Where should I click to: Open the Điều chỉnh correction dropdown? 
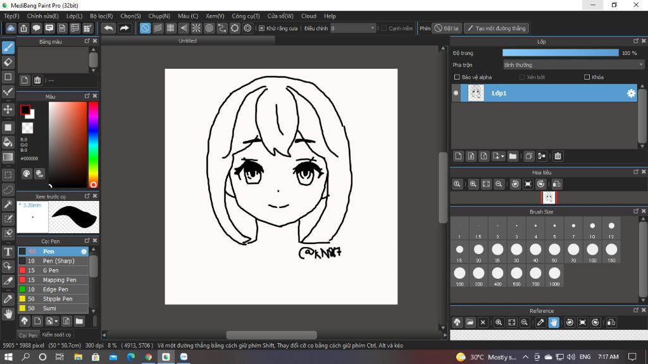click(x=353, y=28)
